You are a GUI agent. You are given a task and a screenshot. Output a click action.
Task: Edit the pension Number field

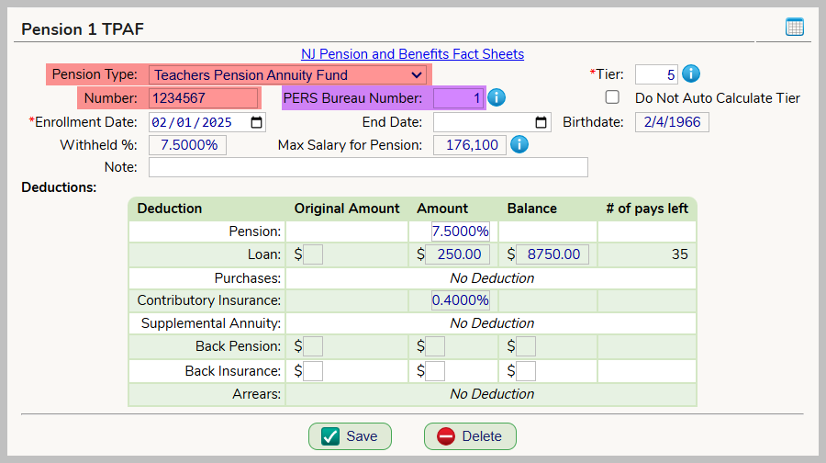coord(204,98)
